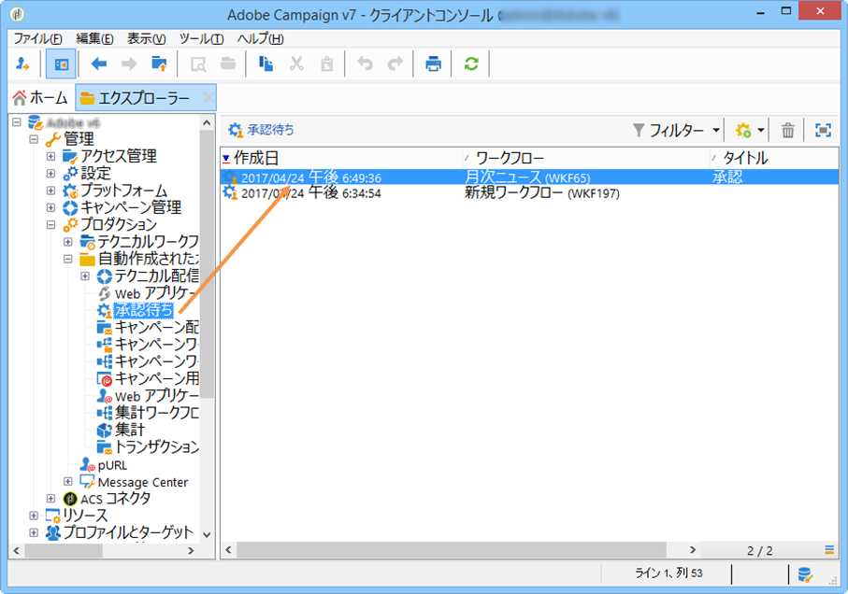Viewport: 848px width, 594px height.
Task: Go forward with the grey right arrow
Action: click(x=129, y=64)
